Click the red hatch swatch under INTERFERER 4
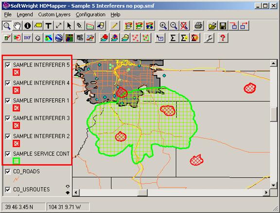Screen dimensions: 280x213 [16, 91]
